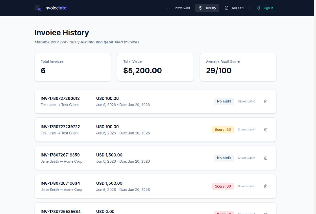The height and width of the screenshot is (214, 316).
Task: Select the Average Audit Score 29/100 card
Action: point(238,67)
